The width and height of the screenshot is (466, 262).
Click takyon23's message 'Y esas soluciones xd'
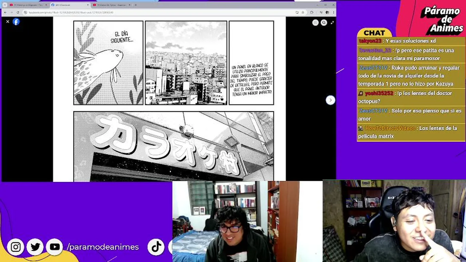click(x=411, y=41)
